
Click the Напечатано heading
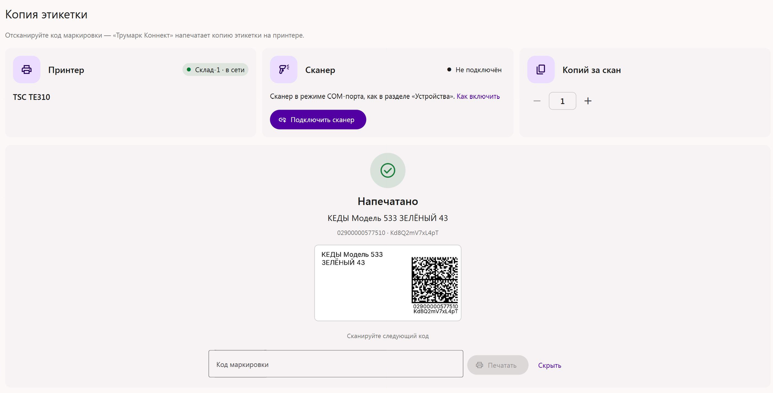tap(387, 201)
